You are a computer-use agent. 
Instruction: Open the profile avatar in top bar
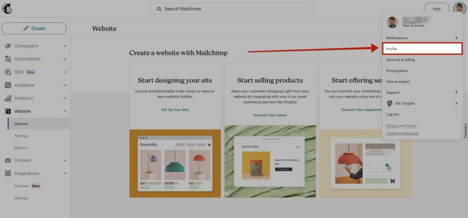pos(459,9)
